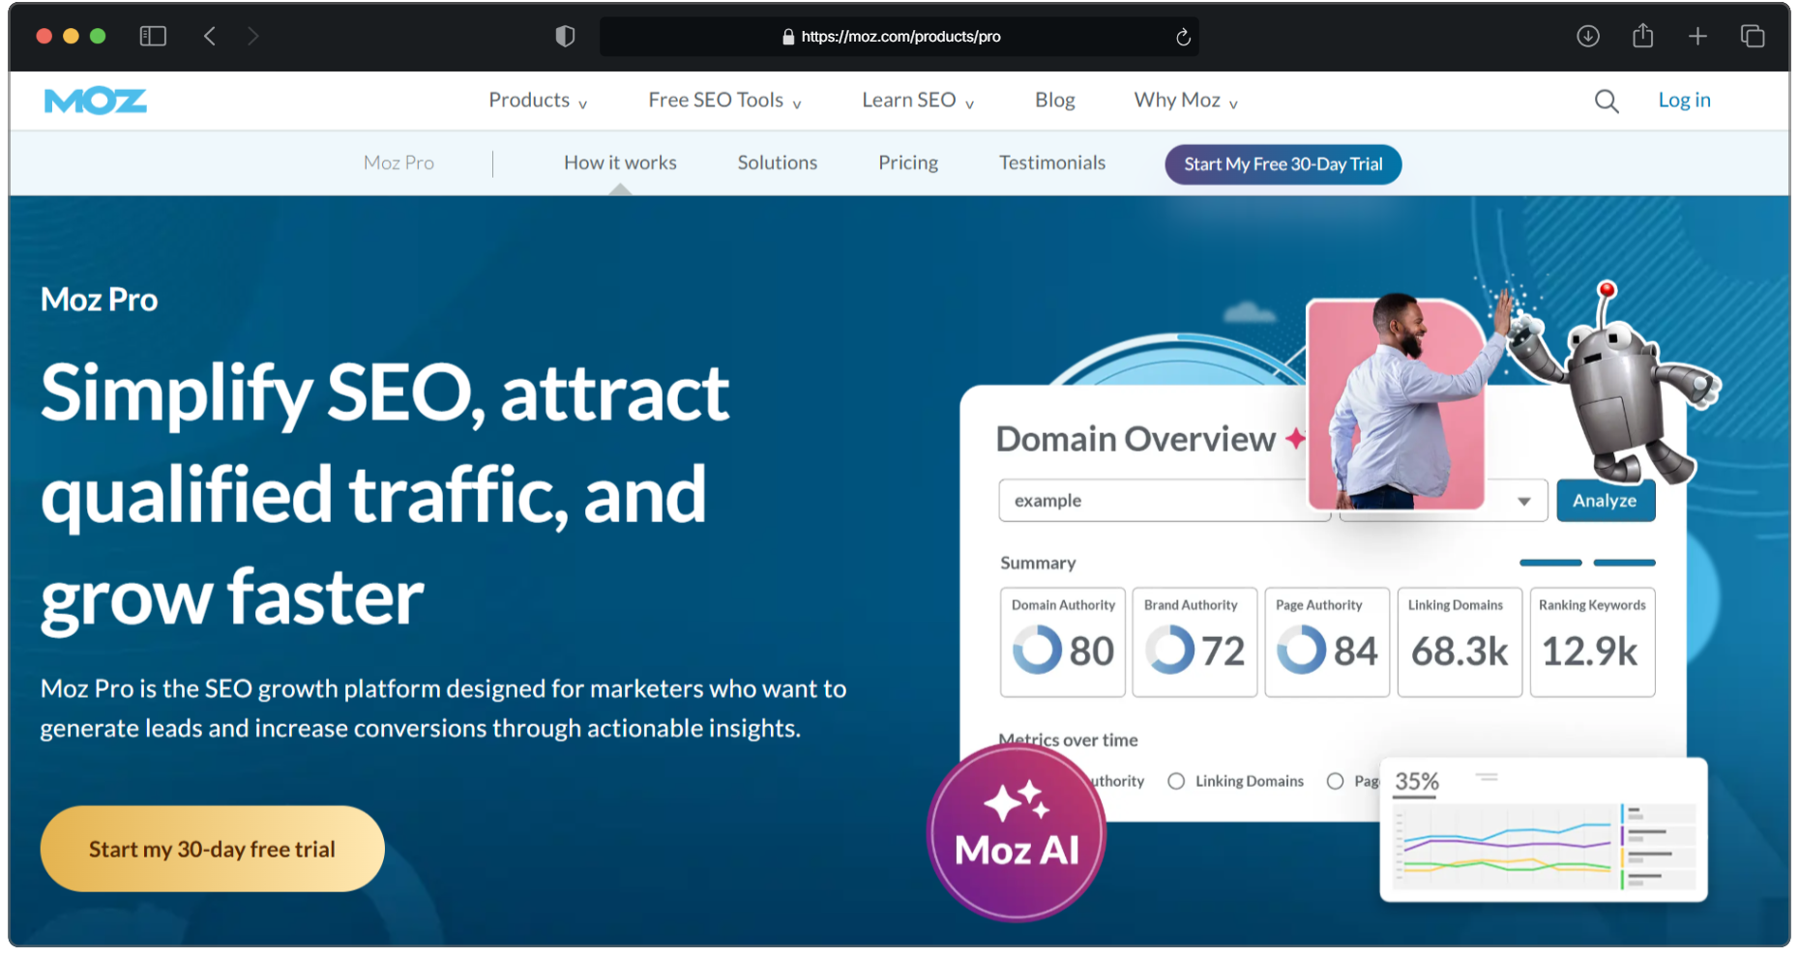Click the Safari share icon
The width and height of the screenshot is (1799, 957).
[x=1643, y=36]
